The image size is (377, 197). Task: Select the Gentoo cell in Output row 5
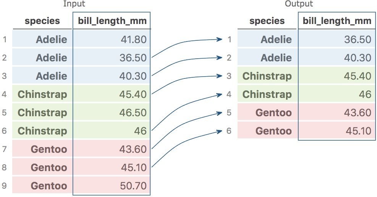point(273,113)
